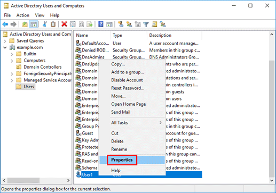
Task: Click the Up one level folder icon
Action: [x=25, y=24]
